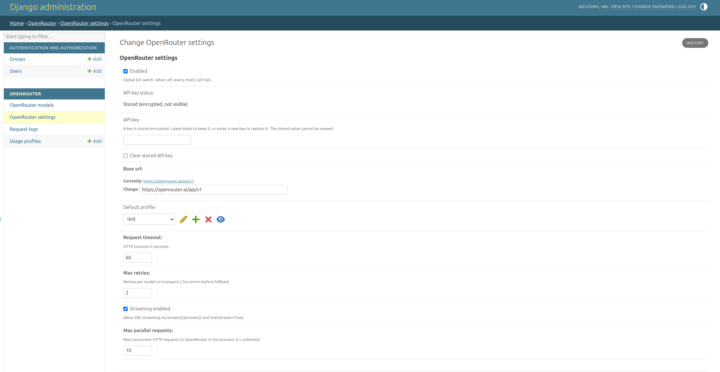Toggle the light/dark theme icon
The width and height of the screenshot is (720, 372).
point(704,7)
